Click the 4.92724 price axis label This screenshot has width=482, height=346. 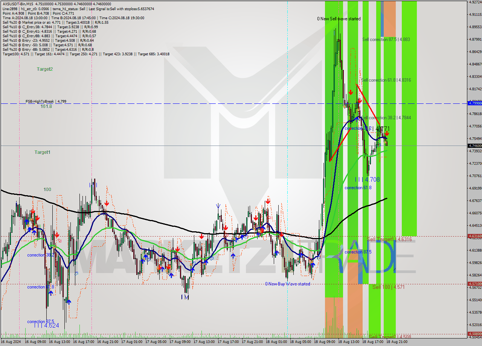coord(476,2)
